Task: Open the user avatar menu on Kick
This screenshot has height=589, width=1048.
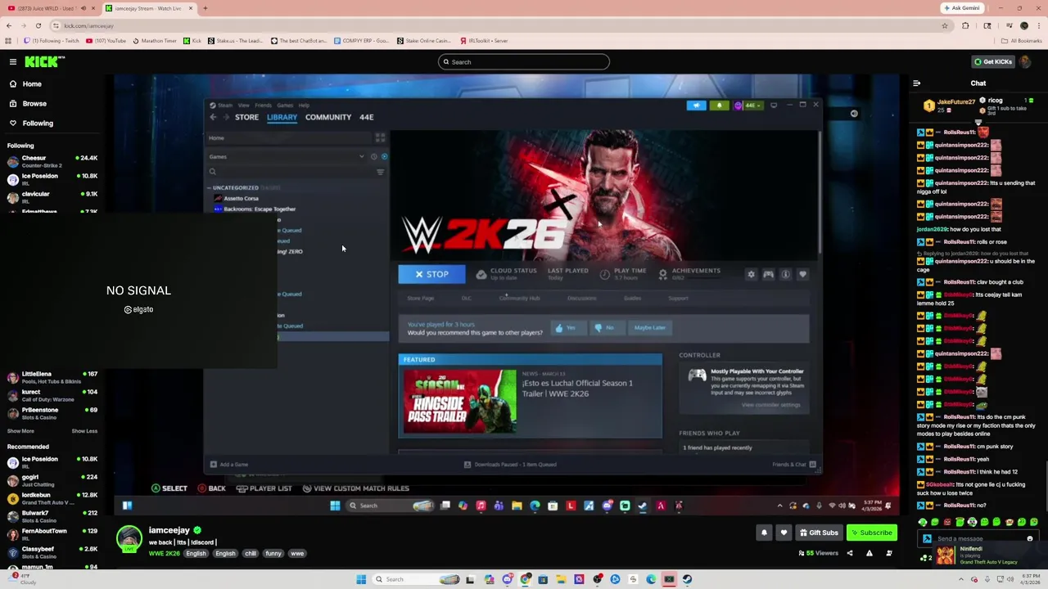Action: click(1026, 62)
